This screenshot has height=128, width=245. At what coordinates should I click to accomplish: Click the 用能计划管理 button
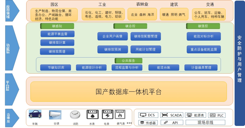point(146,49)
